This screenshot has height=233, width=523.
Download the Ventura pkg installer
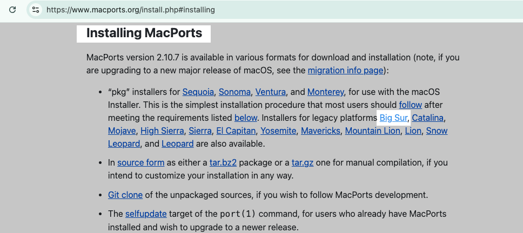(271, 92)
